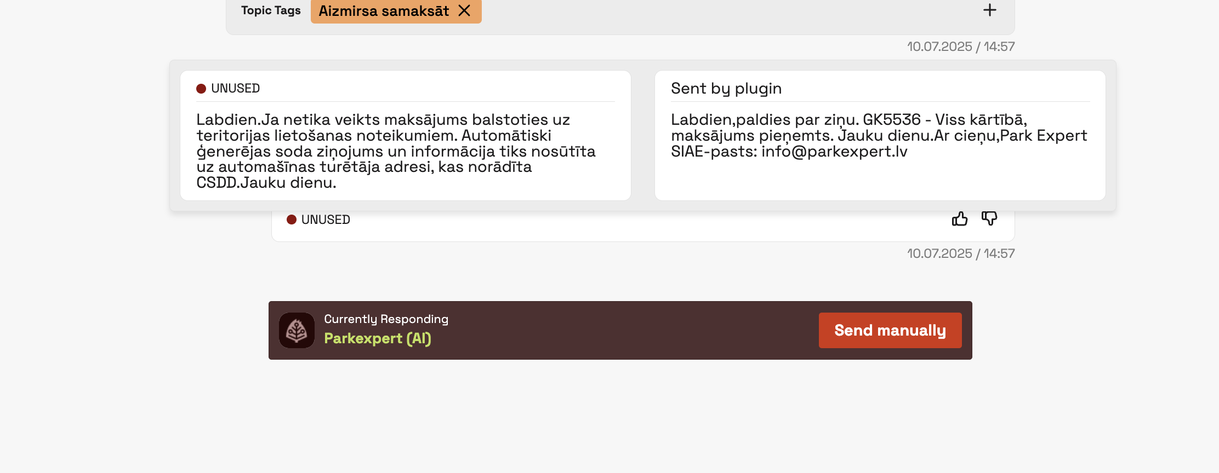Click the lower UNUSED status label
The height and width of the screenshot is (473, 1219).
326,220
